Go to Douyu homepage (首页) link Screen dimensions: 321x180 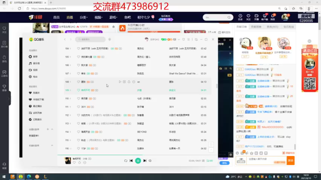coord(56,17)
